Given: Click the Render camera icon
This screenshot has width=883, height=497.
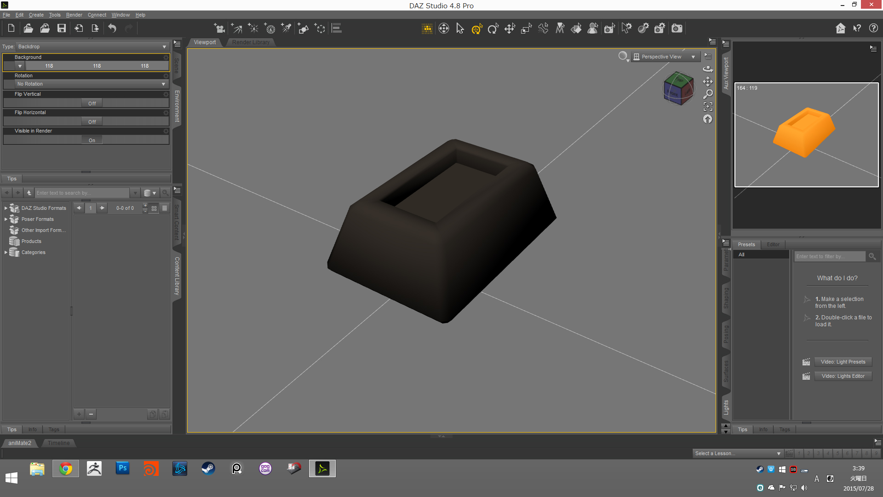Looking at the screenshot, I should click(677, 28).
